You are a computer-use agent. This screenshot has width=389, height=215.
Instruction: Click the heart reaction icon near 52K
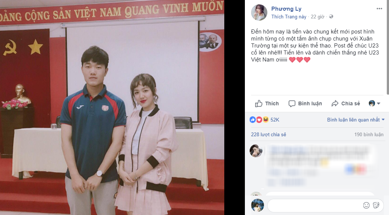tap(259, 120)
